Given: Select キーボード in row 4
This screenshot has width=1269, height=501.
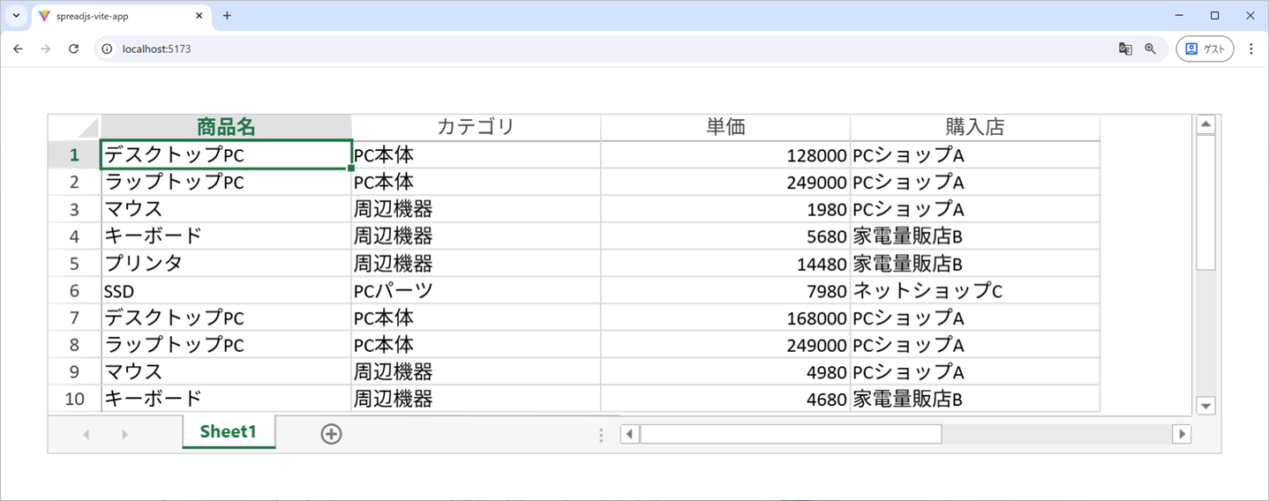Looking at the screenshot, I should tap(226, 236).
